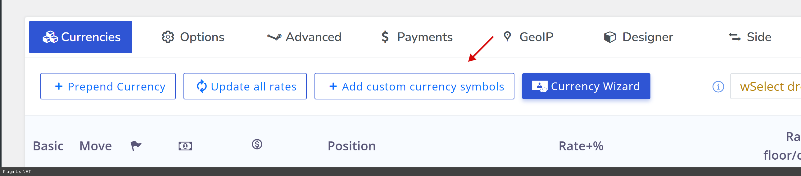
Task: Click the blue info circle icon
Action: (718, 86)
